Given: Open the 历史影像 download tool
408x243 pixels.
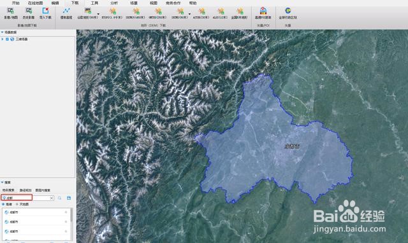Looking at the screenshot, I should [29, 13].
